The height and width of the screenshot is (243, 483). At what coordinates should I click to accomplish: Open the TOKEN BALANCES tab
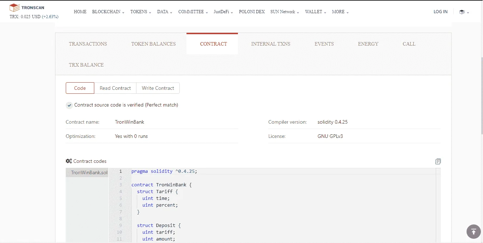(154, 44)
